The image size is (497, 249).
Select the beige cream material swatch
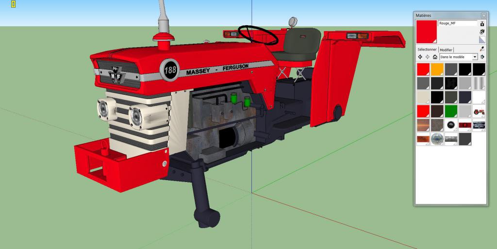423,97
